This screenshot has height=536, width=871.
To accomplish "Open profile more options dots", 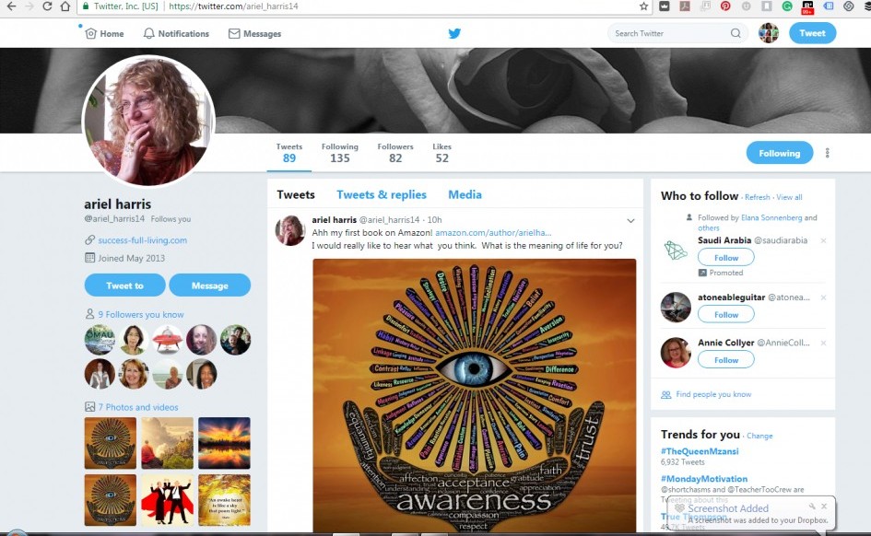I will click(x=827, y=153).
